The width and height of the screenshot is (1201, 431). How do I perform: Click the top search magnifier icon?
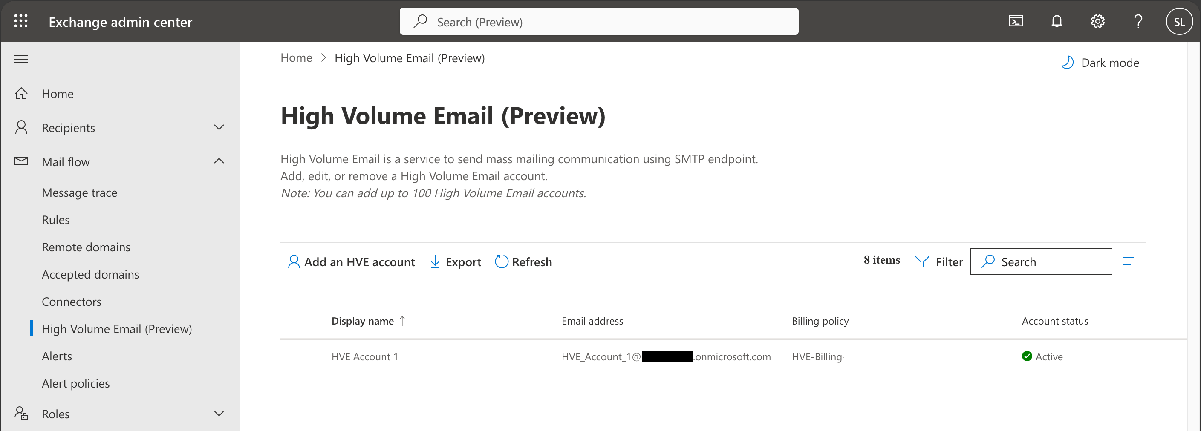(x=420, y=21)
